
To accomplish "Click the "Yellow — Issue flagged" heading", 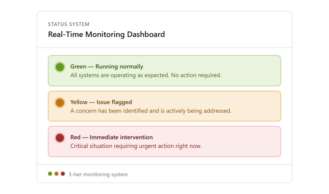I will [x=101, y=102].
